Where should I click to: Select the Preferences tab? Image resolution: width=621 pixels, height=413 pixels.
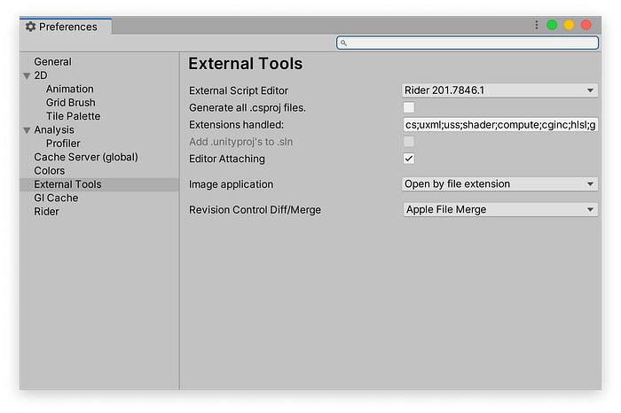coord(66,27)
